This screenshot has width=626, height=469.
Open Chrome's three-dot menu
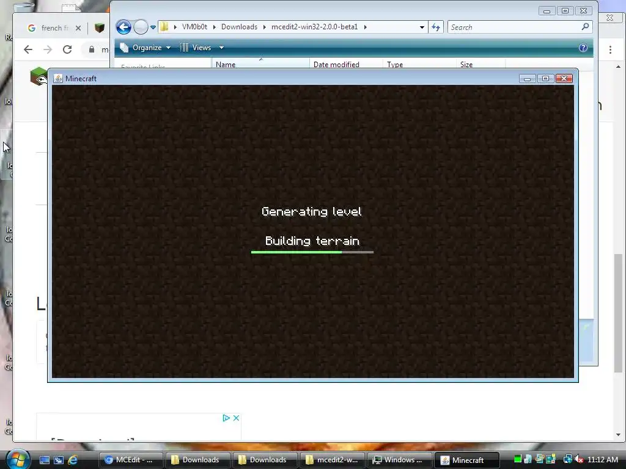click(611, 49)
